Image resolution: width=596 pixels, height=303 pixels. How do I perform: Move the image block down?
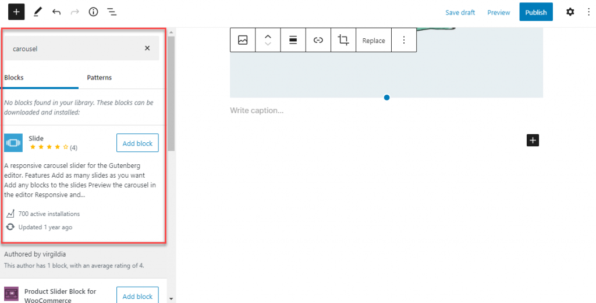click(268, 44)
